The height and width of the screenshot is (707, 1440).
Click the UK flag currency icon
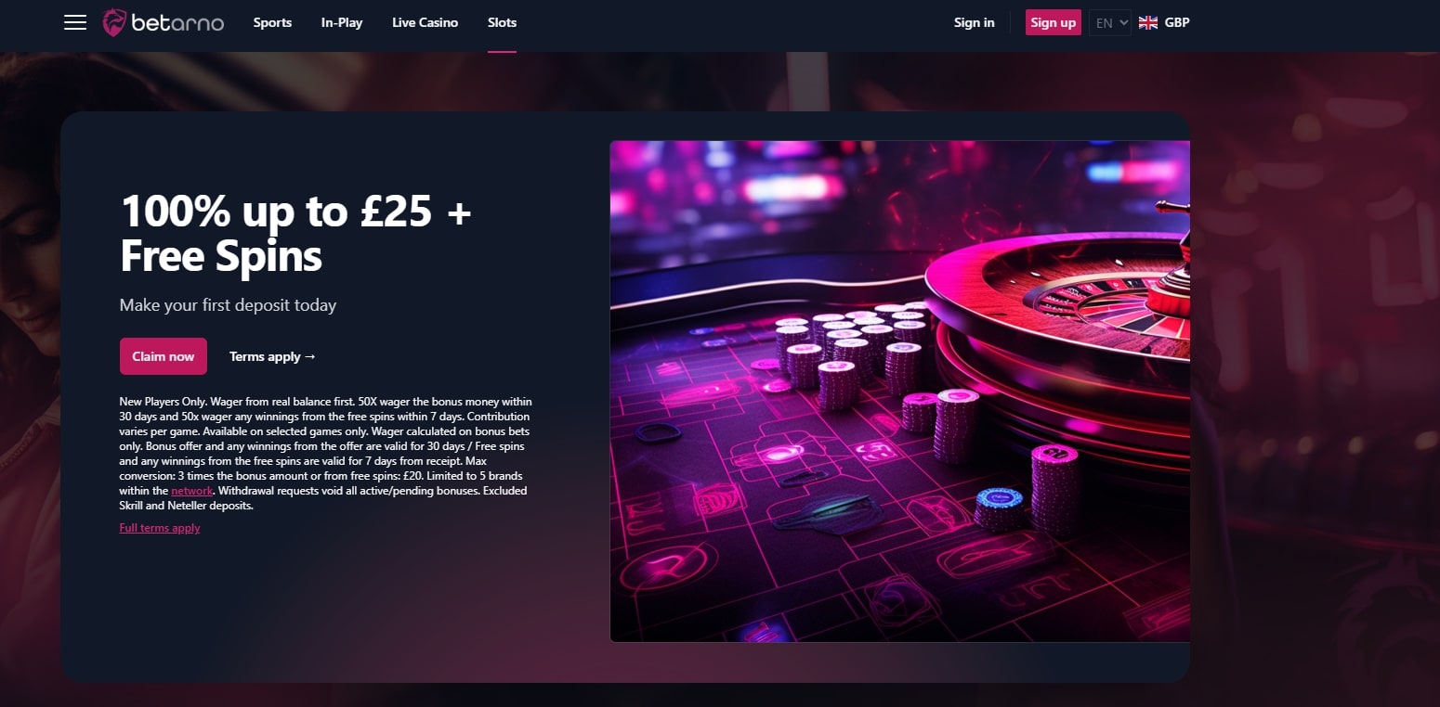(x=1148, y=22)
